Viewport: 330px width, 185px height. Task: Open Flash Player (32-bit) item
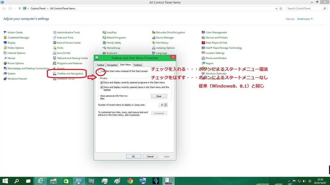coord(214,43)
